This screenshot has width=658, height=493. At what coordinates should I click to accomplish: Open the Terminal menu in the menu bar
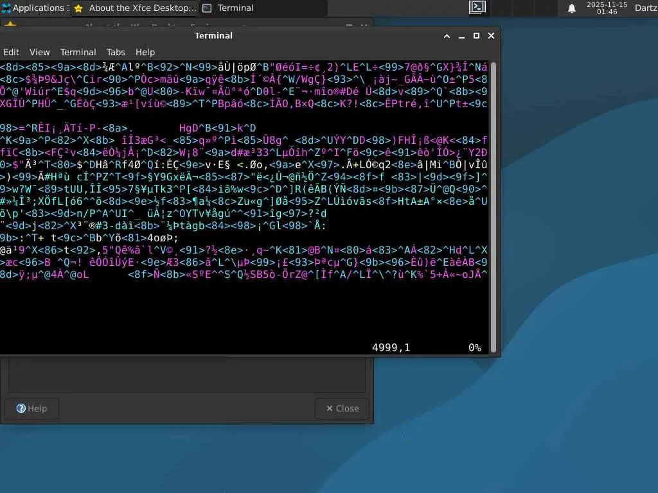click(x=78, y=52)
